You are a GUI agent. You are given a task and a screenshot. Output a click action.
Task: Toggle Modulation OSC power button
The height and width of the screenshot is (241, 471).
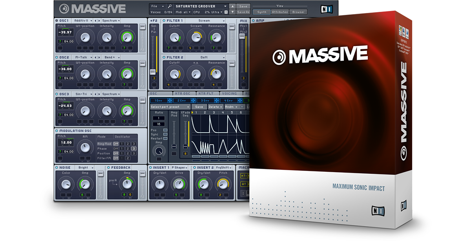pos(57,131)
